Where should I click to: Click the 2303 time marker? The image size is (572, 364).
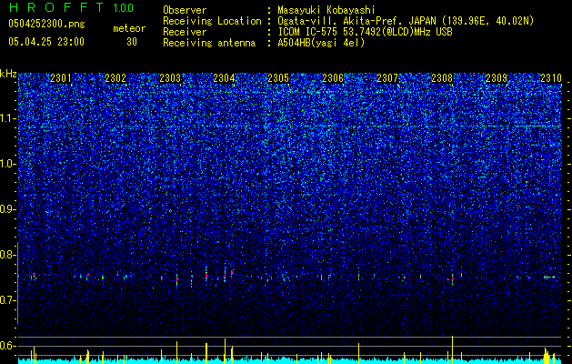click(x=170, y=78)
